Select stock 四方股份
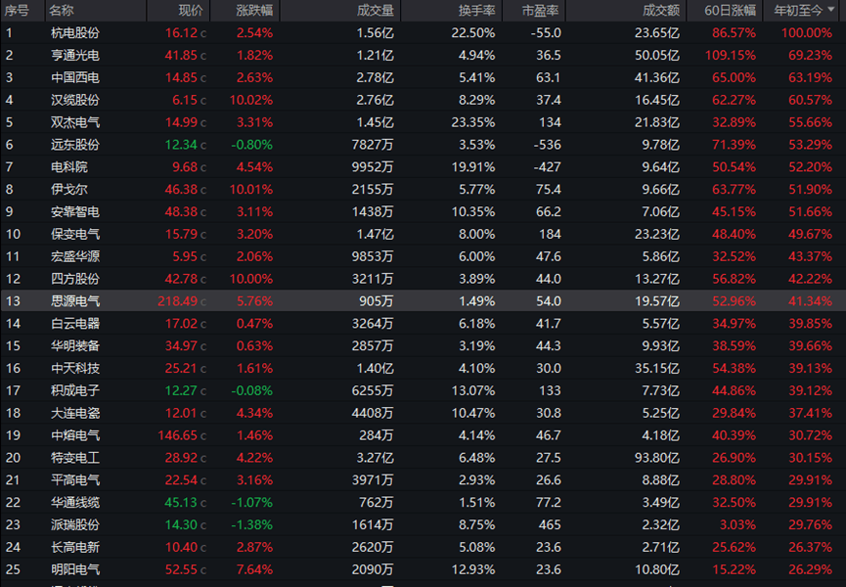 click(x=75, y=279)
